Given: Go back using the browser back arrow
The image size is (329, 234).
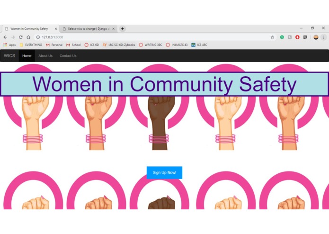Looking at the screenshot, I should tap(5, 37).
